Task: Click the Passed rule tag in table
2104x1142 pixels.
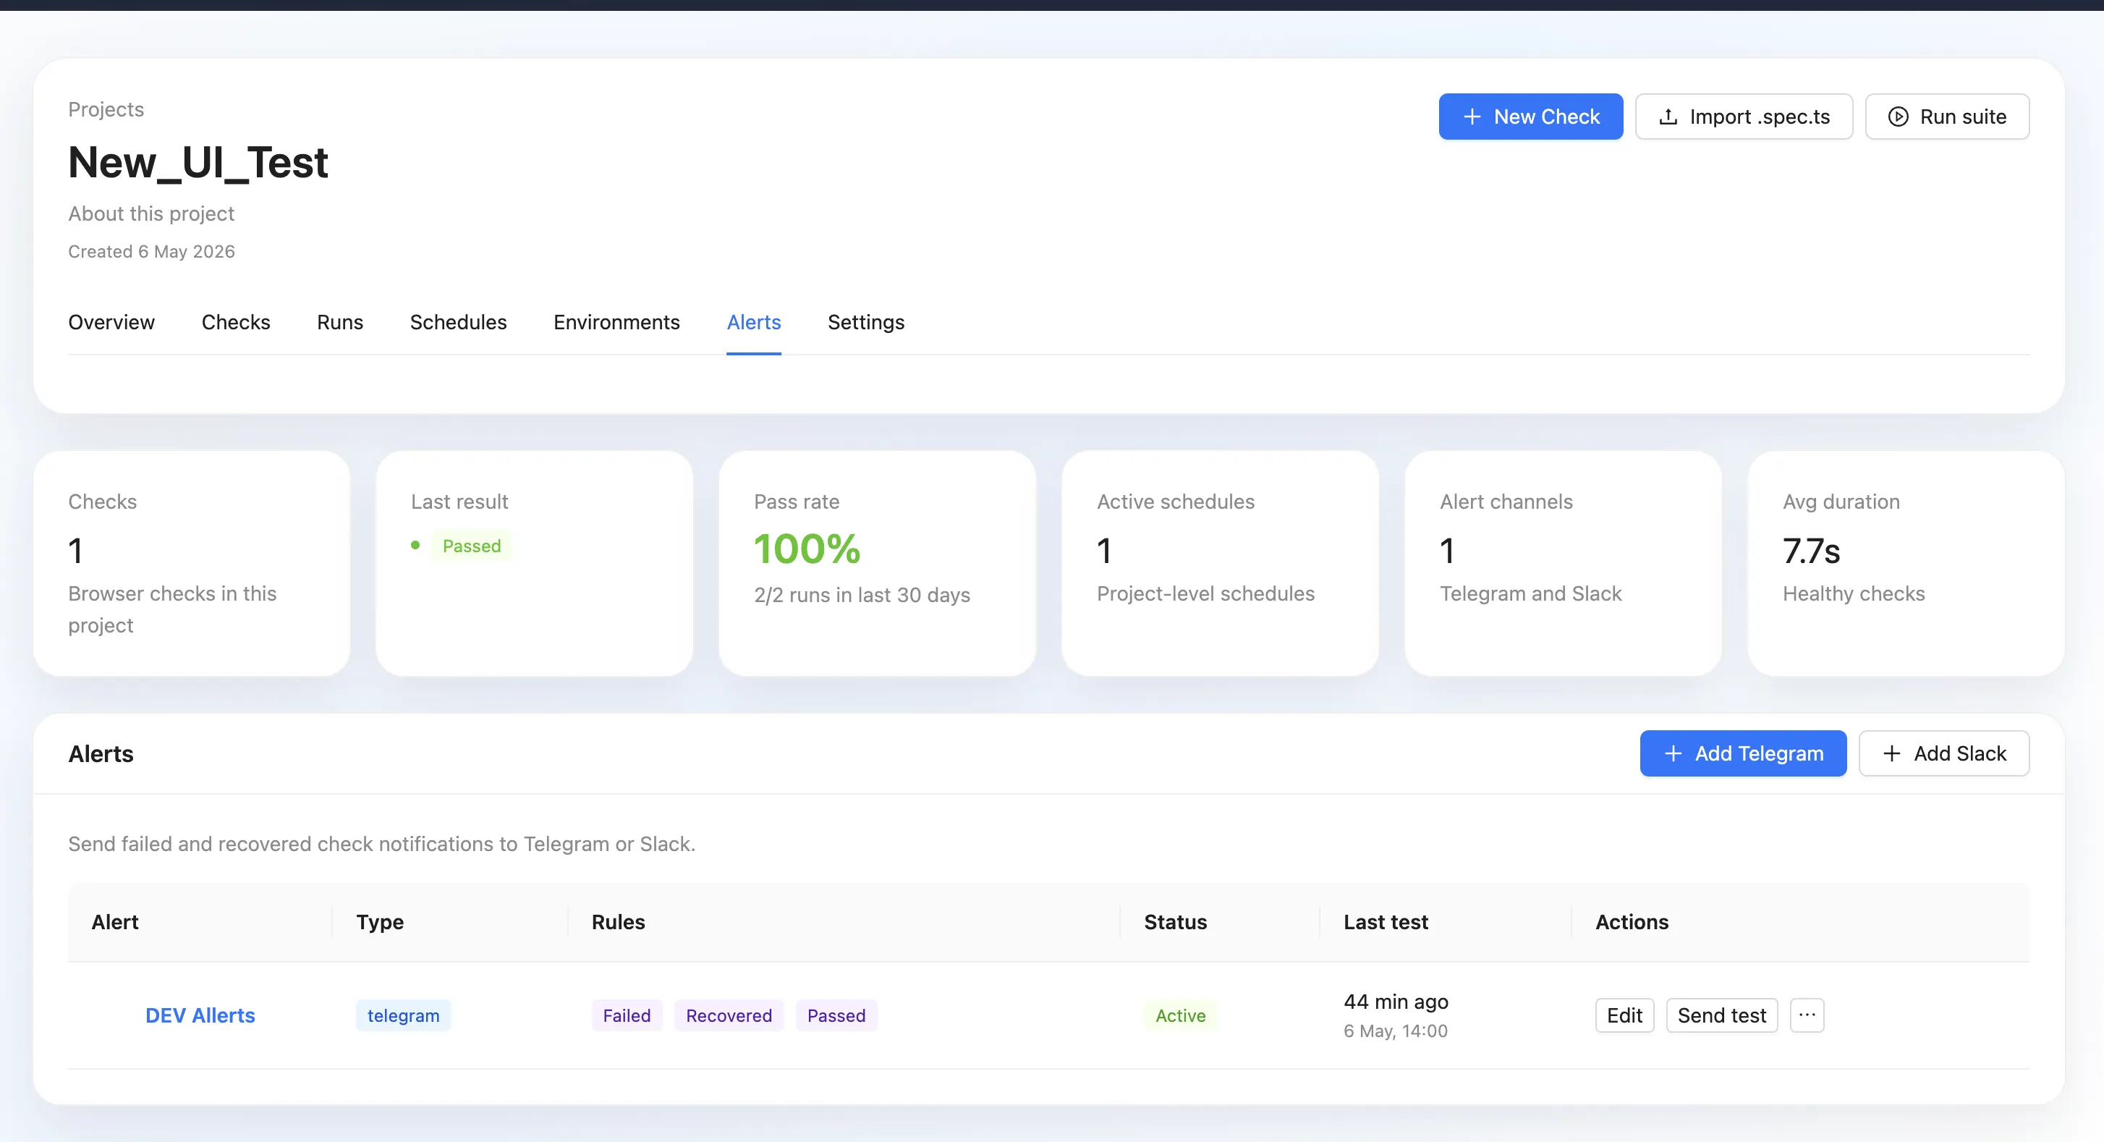Action: click(836, 1015)
